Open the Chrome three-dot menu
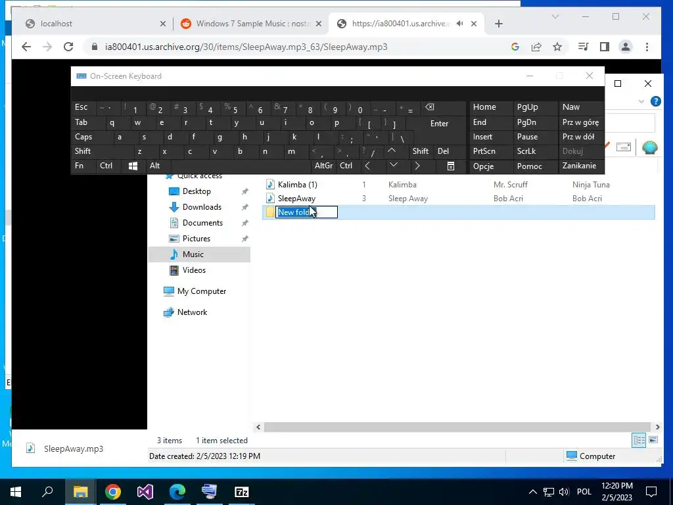This screenshot has height=505, width=673. [647, 47]
